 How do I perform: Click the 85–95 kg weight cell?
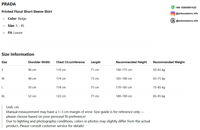(x=159, y=96)
